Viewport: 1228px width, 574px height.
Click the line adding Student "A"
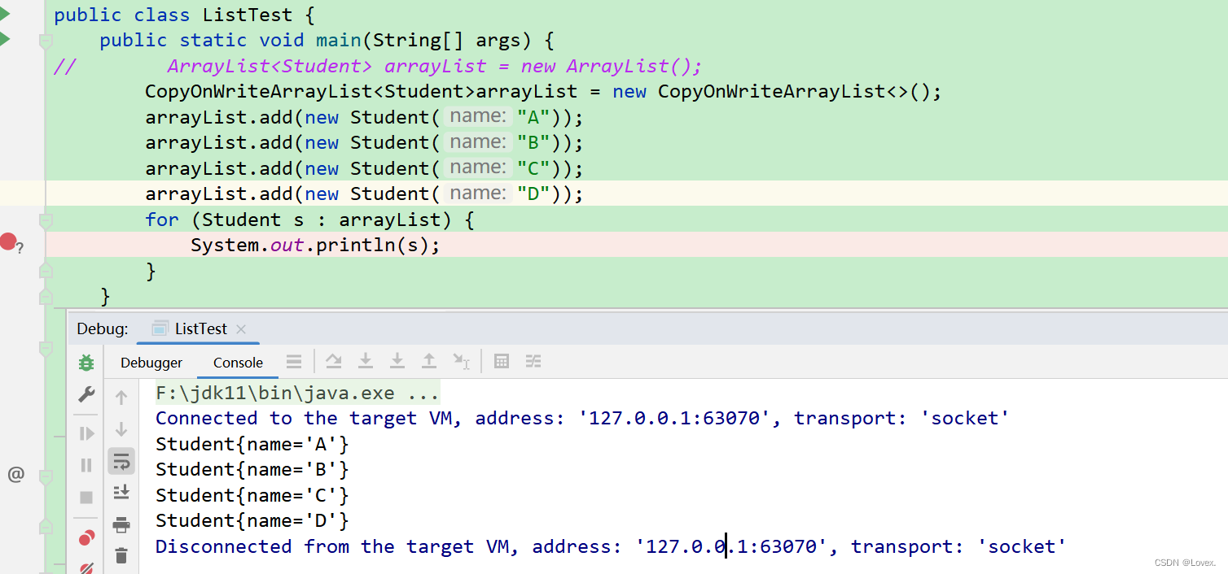click(x=364, y=117)
